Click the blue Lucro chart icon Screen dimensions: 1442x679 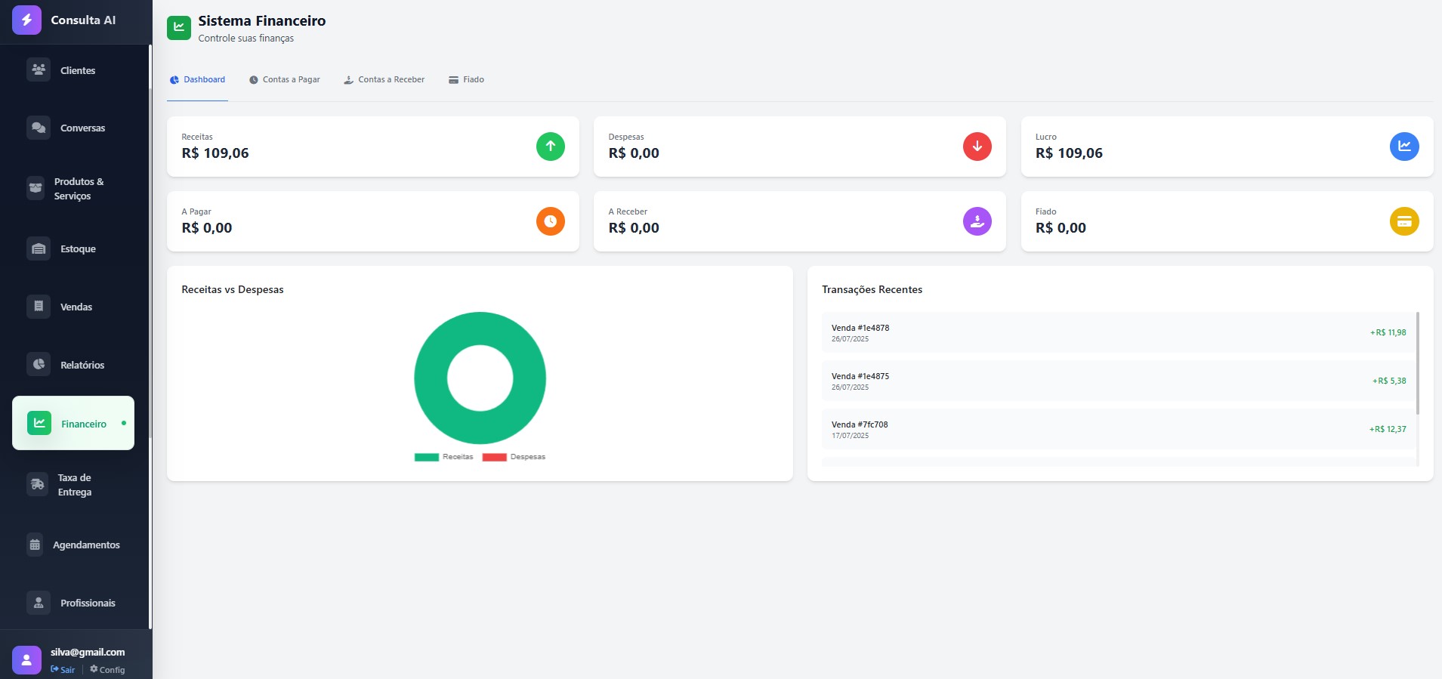pyautogui.click(x=1403, y=147)
